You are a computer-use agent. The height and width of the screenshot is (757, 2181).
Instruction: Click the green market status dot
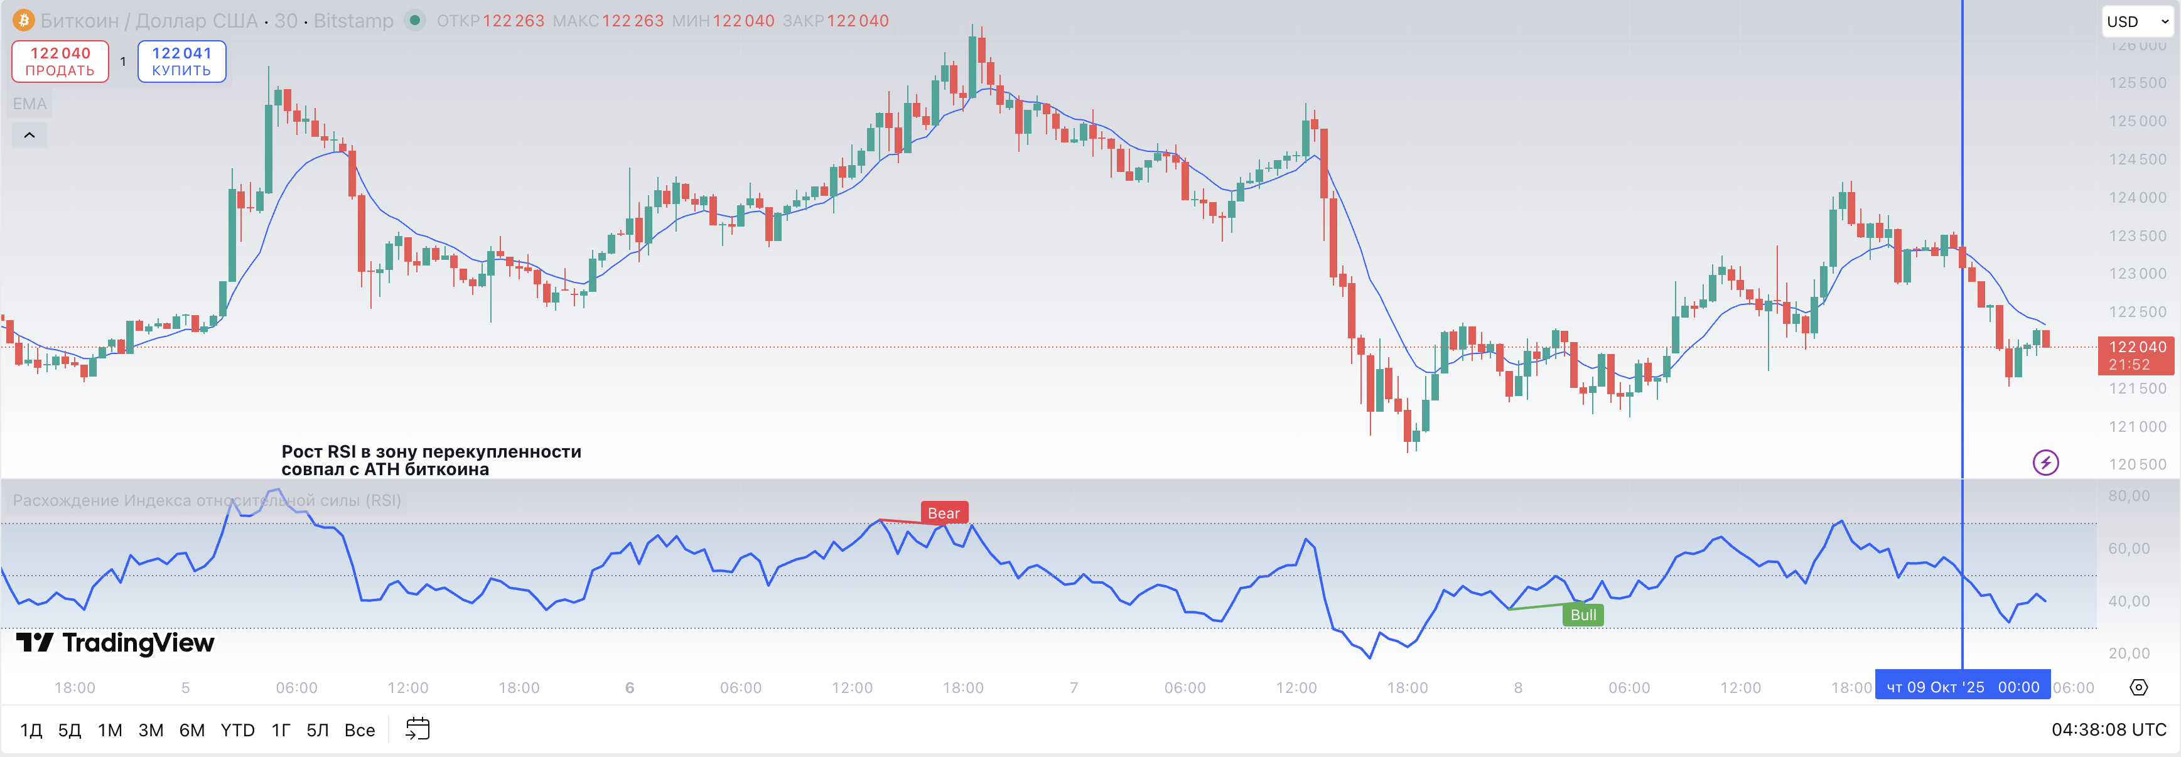point(415,20)
